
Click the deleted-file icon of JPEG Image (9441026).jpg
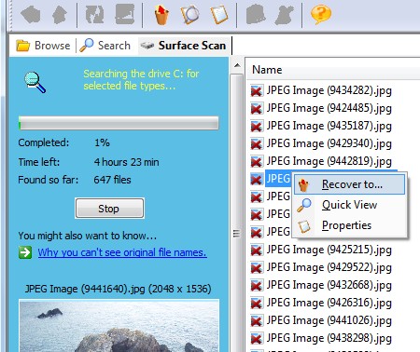click(257, 320)
